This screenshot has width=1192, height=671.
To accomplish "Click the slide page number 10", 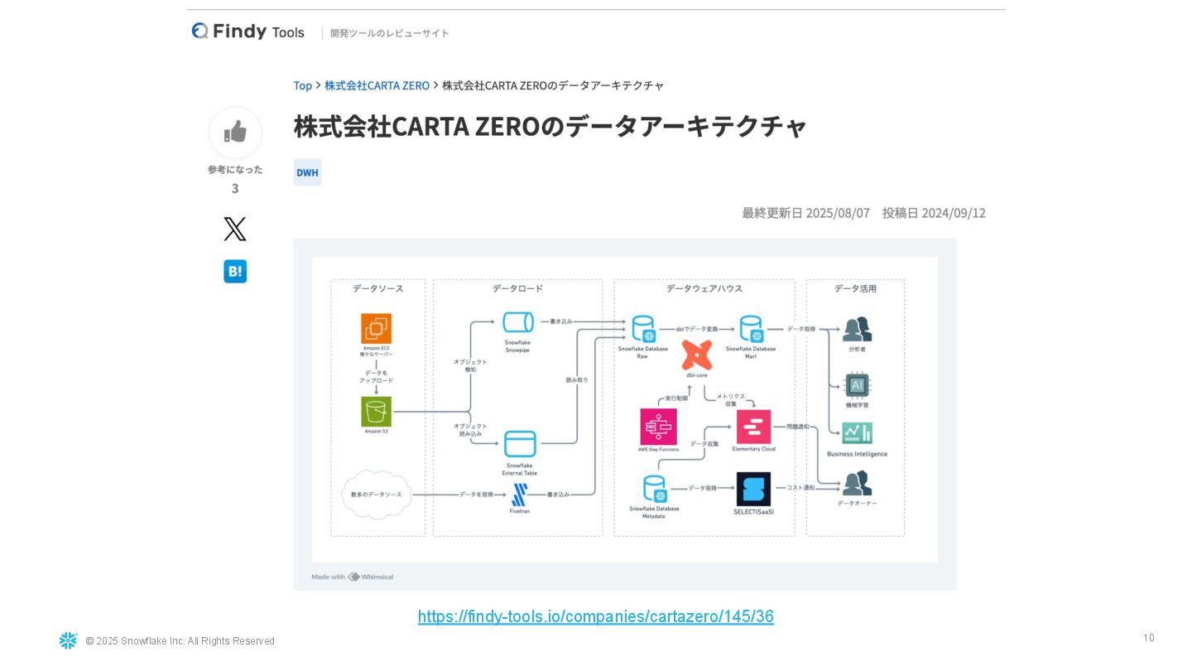I will [x=1148, y=638].
